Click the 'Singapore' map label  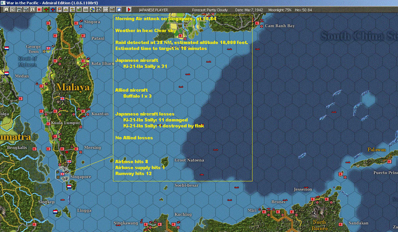81,177
